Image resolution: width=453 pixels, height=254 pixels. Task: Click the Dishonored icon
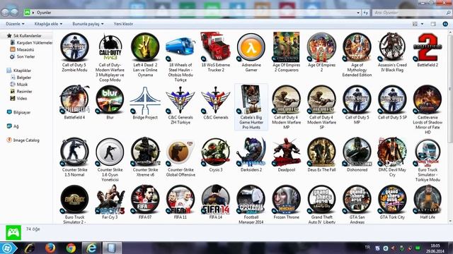[357, 152]
